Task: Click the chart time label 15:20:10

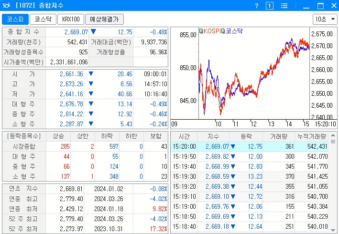Action: [326, 124]
